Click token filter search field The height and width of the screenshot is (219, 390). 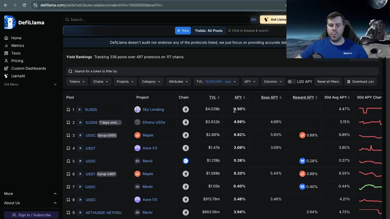click(222, 71)
